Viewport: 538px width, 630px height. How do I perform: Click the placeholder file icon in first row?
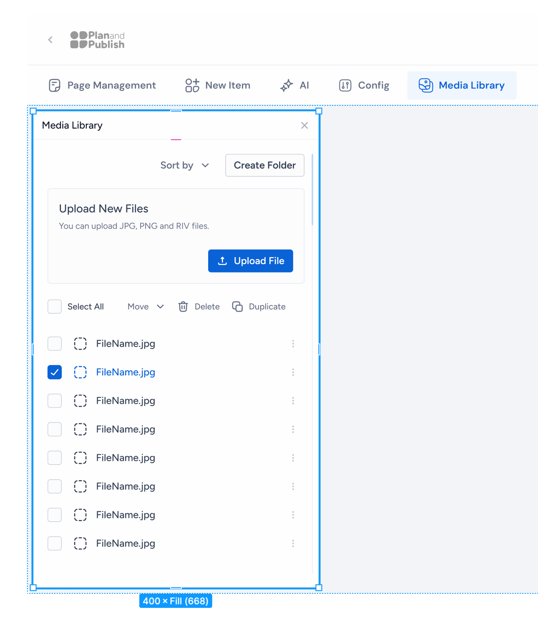pyautogui.click(x=80, y=344)
